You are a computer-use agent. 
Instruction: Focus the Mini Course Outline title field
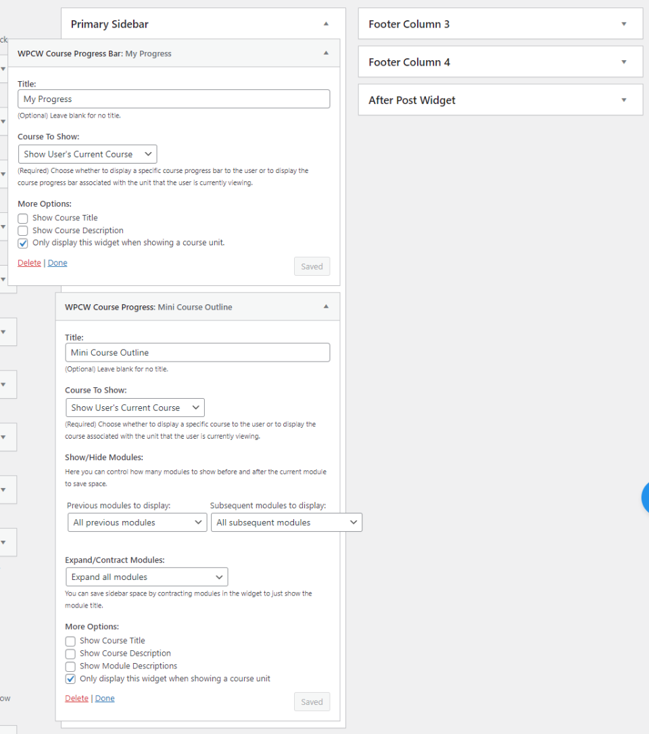(x=197, y=353)
